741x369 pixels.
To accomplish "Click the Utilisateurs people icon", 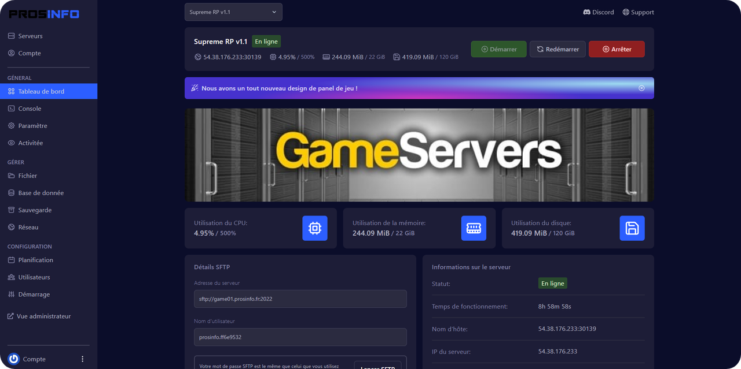I will [x=12, y=277].
